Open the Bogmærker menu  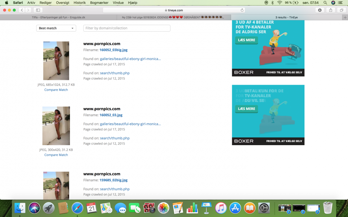pos(99,3)
